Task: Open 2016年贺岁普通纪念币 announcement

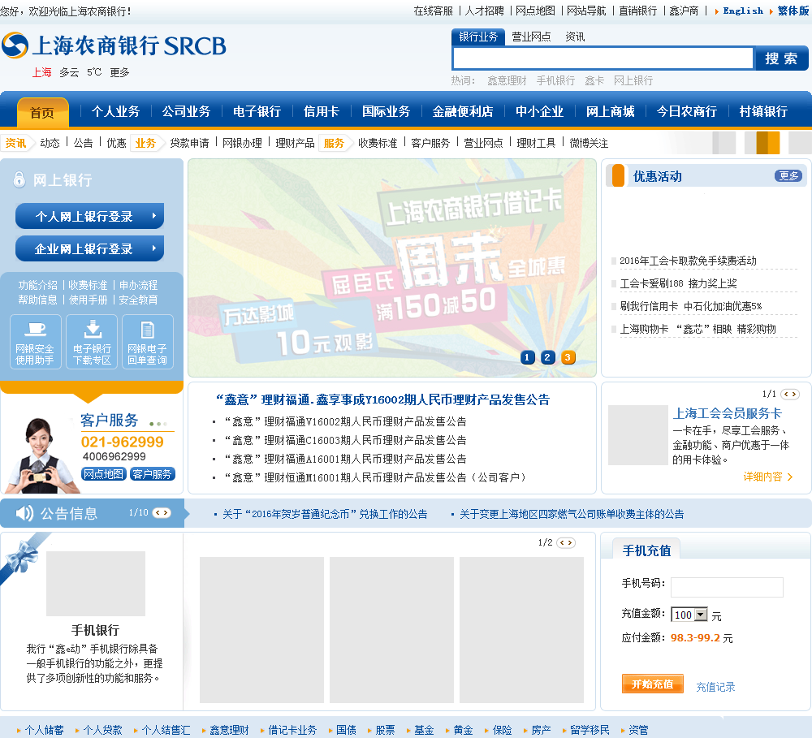Action: pos(325,514)
